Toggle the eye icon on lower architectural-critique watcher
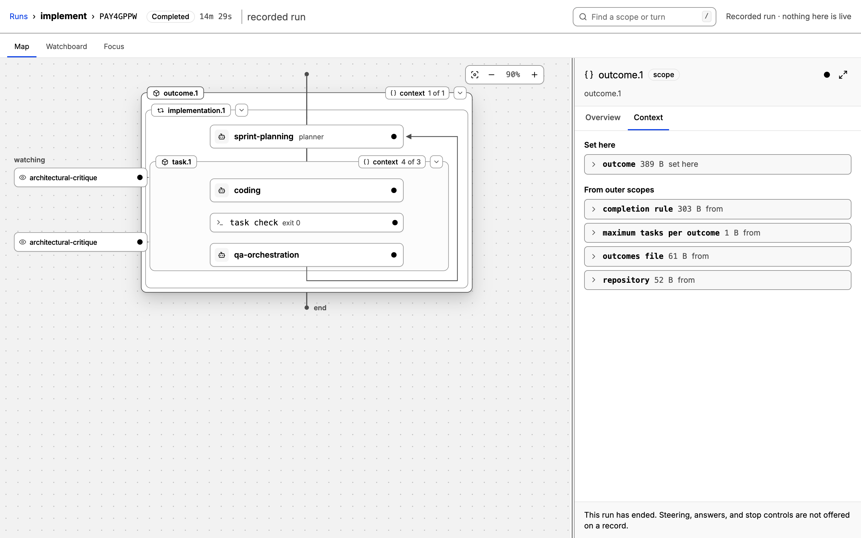 22,242
